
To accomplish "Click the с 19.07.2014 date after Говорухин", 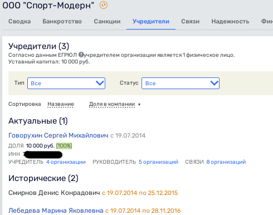I will pyautogui.click(x=128, y=135).
